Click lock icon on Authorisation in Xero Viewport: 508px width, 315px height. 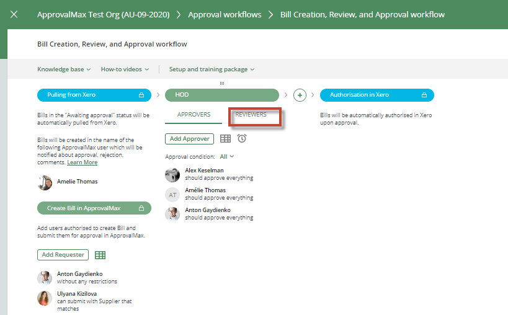tap(424, 95)
